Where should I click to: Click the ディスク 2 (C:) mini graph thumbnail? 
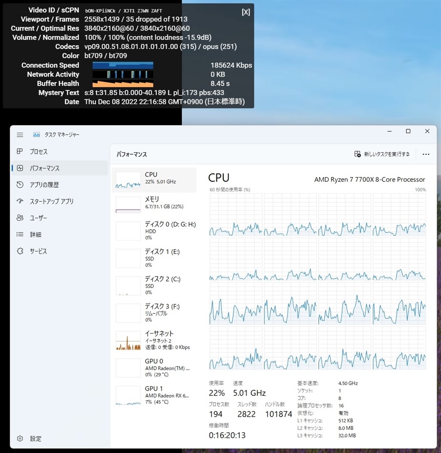coord(128,286)
